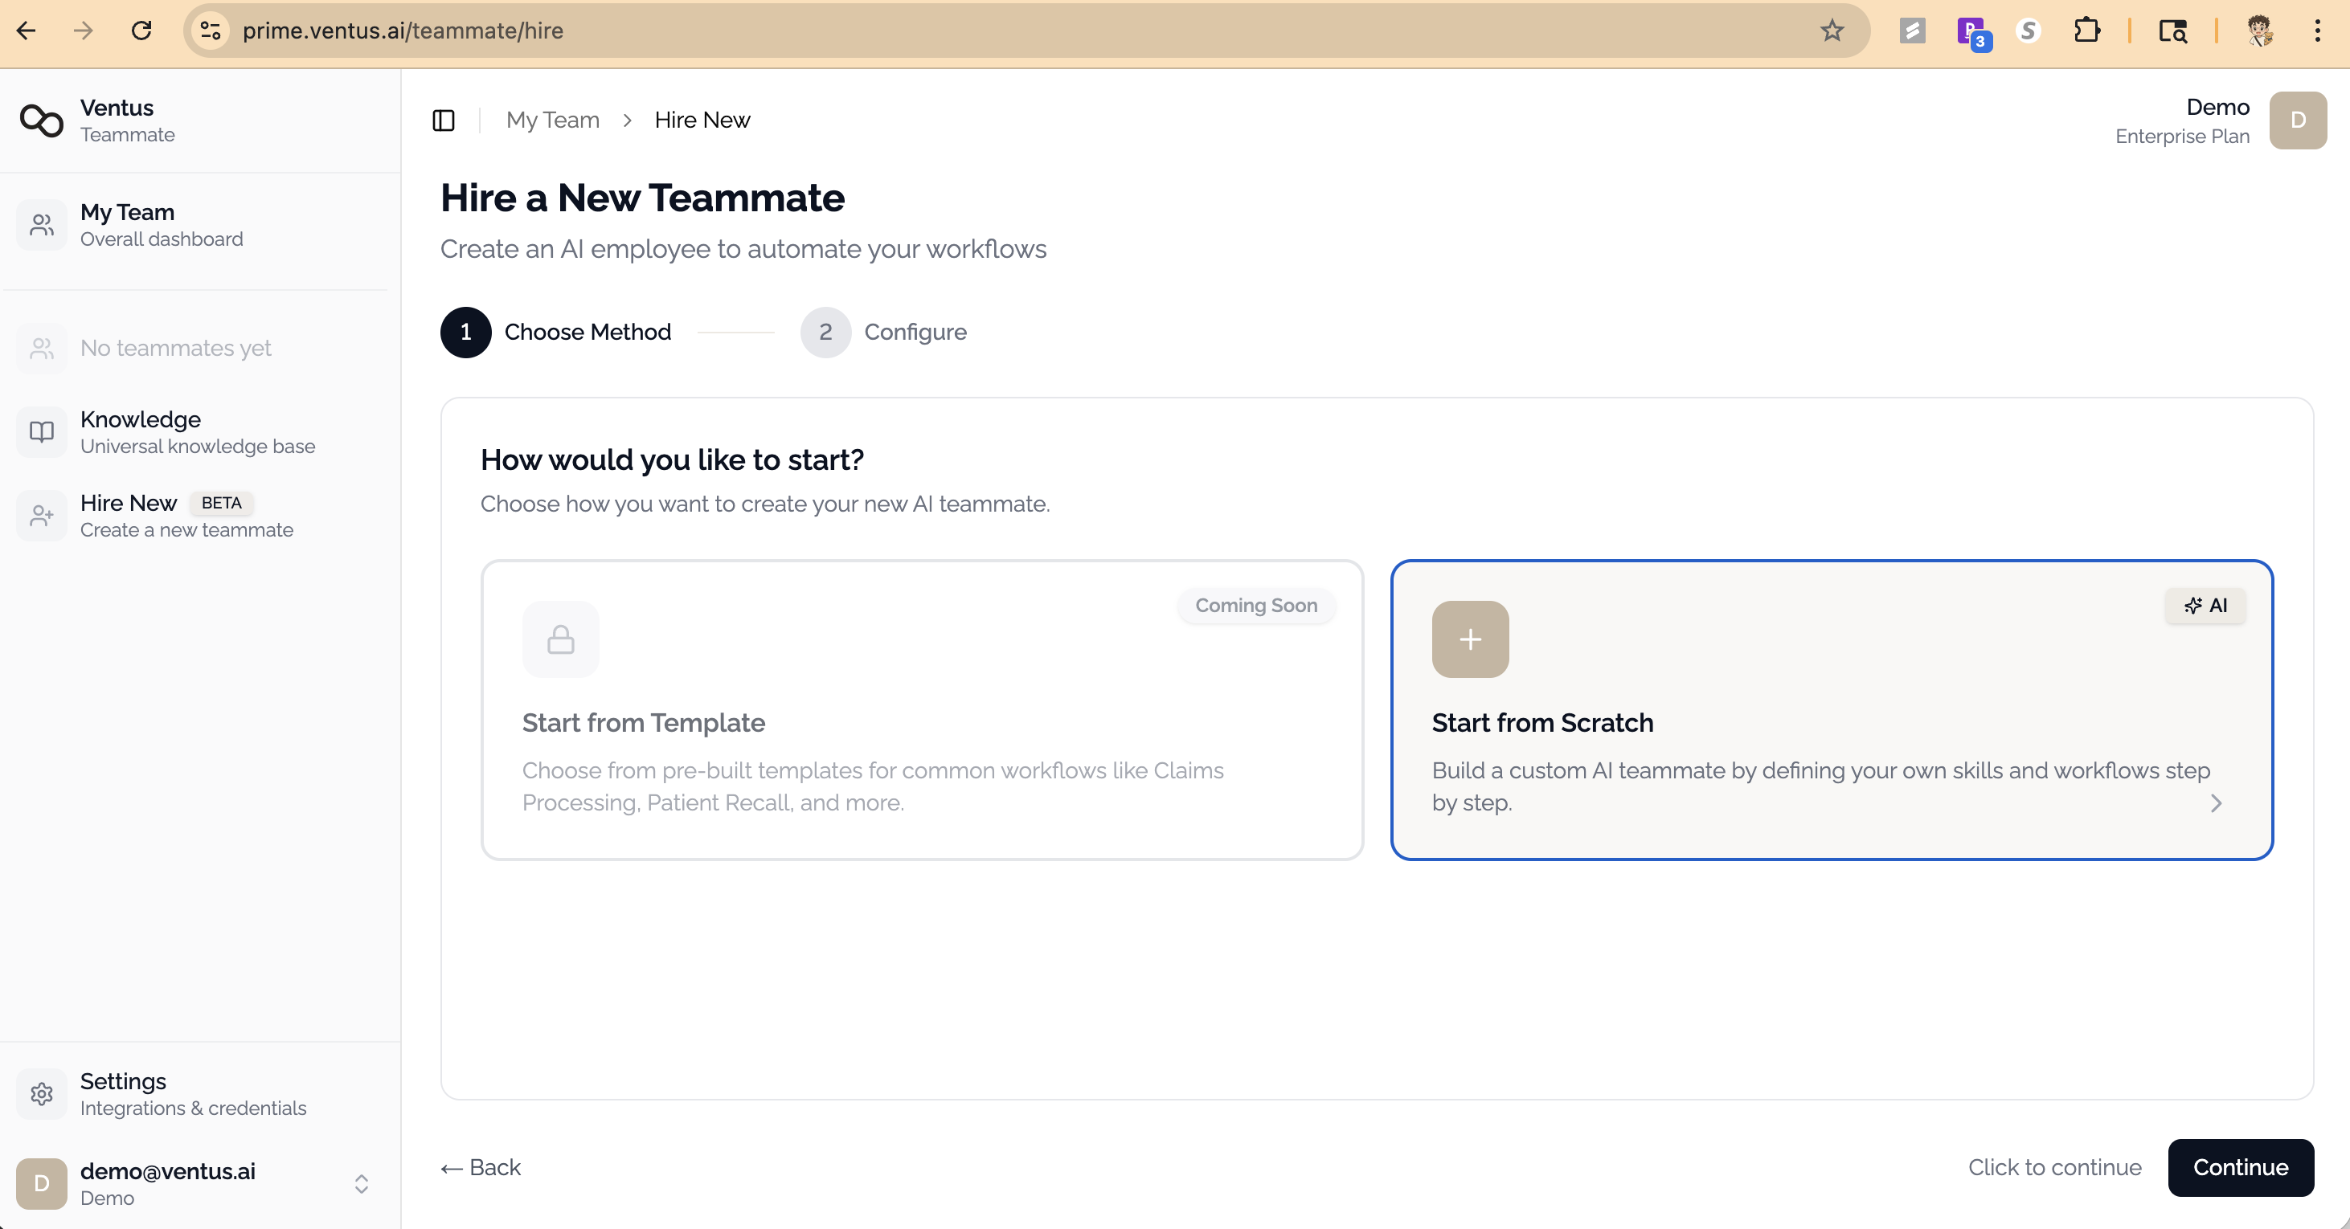This screenshot has height=1229, width=2350.
Task: Open the My Team dashboard icon
Action: [41, 224]
